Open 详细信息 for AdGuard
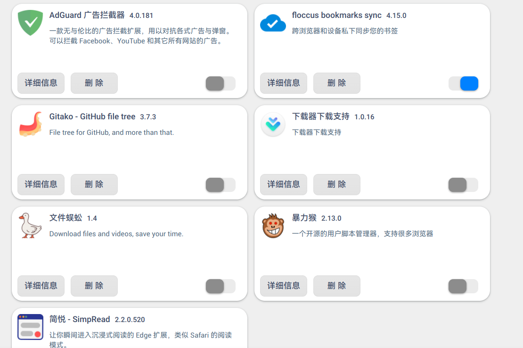 click(x=41, y=83)
